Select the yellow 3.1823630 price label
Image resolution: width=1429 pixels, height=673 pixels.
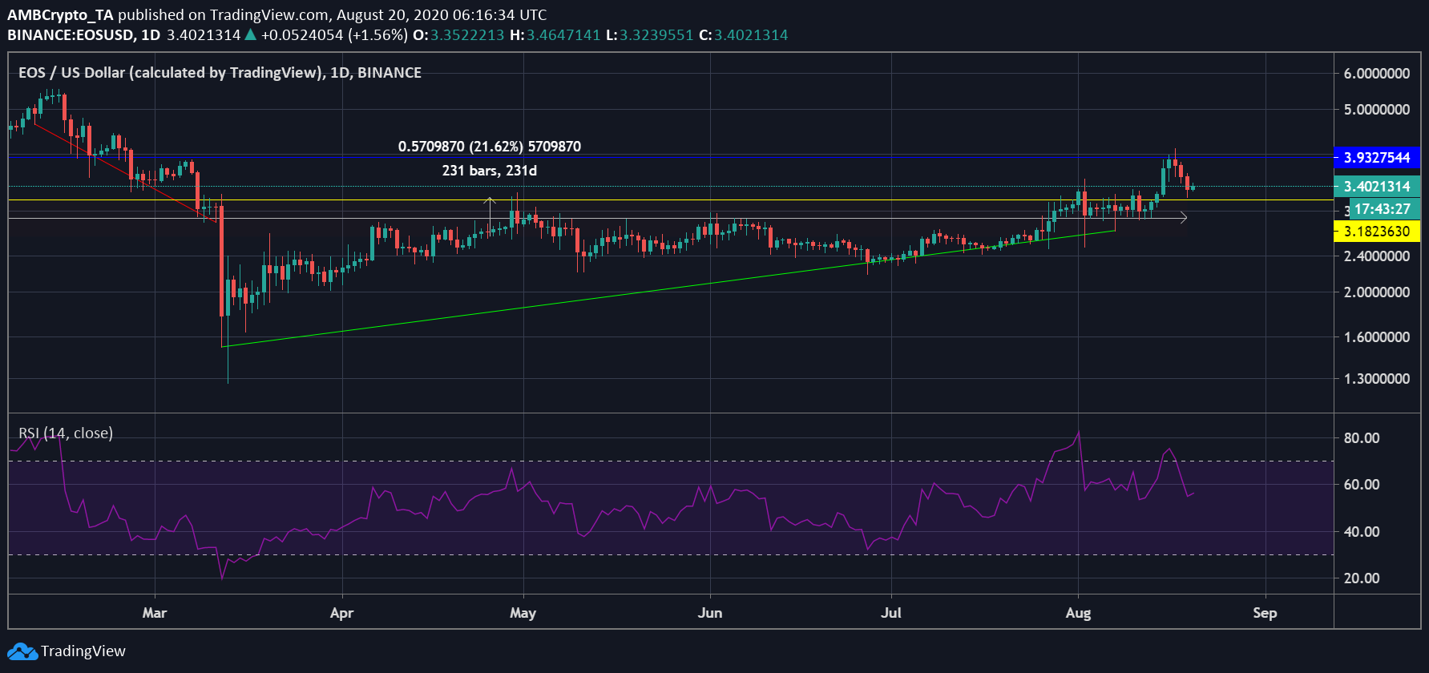[x=1376, y=232]
